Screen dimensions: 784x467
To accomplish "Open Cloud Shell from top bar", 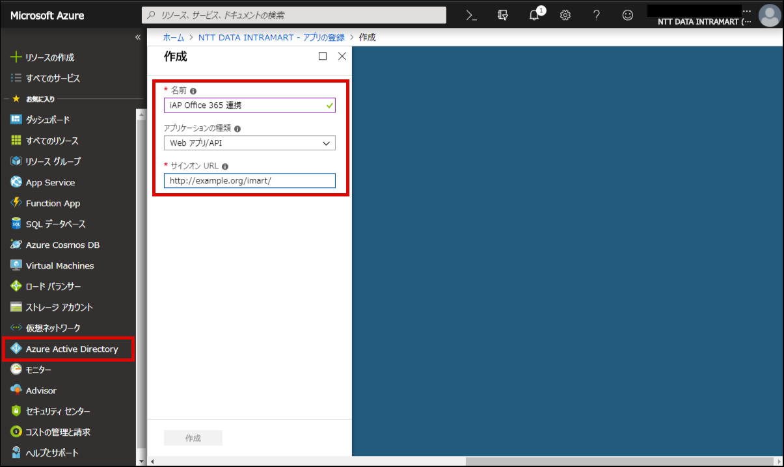I will tap(472, 15).
